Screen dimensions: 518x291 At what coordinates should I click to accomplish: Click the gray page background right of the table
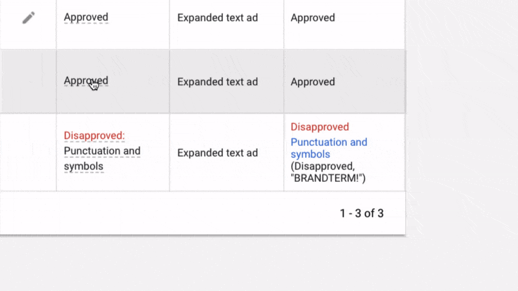(460, 120)
